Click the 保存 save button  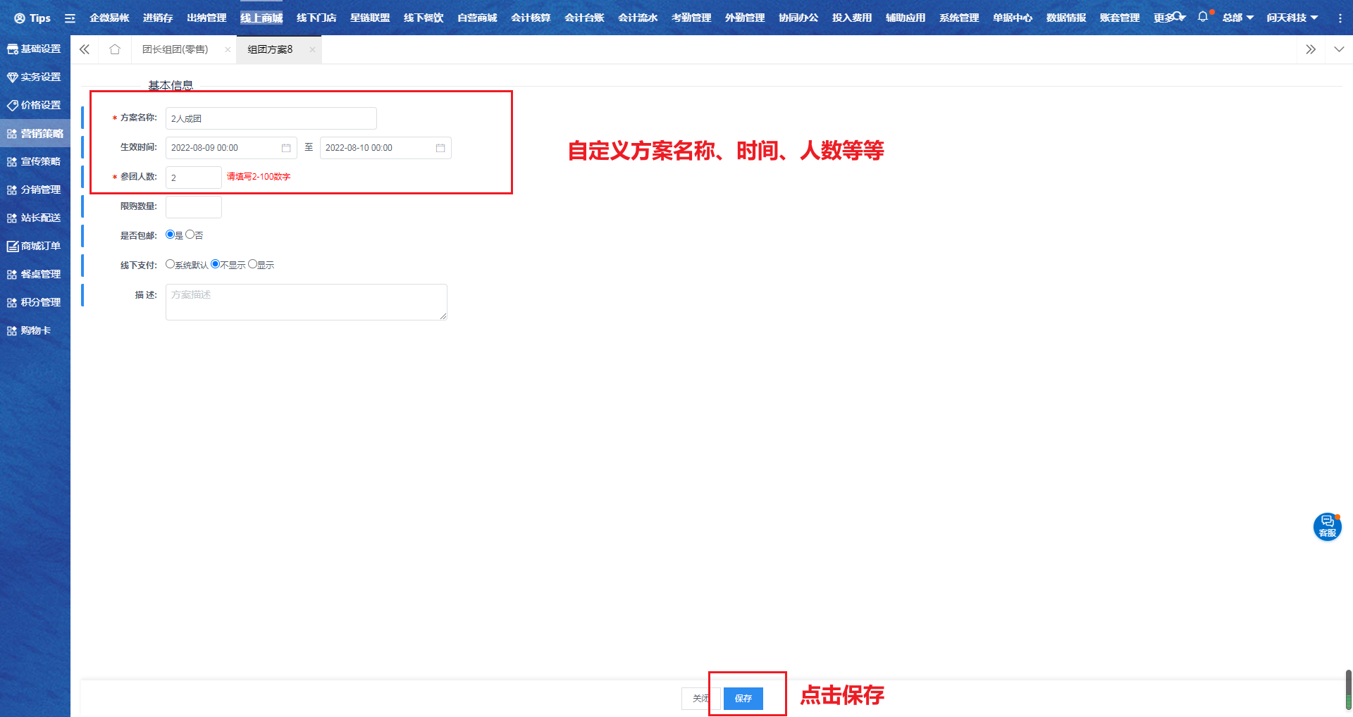click(743, 699)
